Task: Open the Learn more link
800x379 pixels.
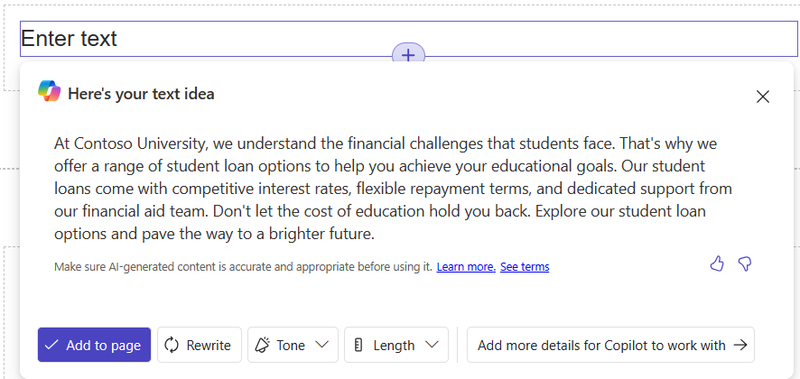Action: [x=466, y=267]
